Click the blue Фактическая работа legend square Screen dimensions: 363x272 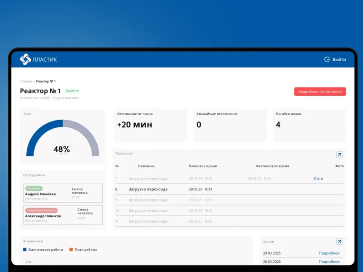coord(25,250)
